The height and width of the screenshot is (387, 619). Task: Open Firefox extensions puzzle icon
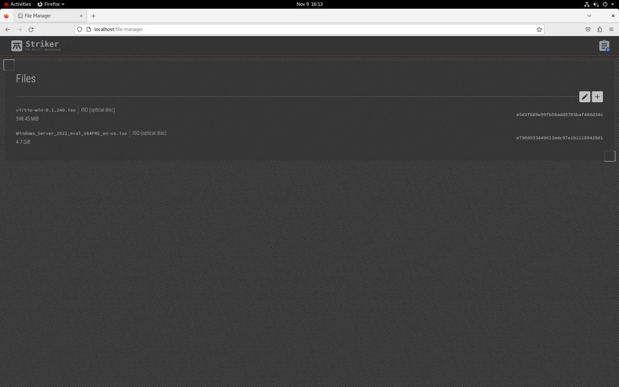(599, 29)
